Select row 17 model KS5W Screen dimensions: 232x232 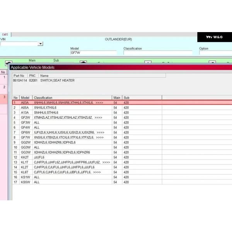pos(26,182)
